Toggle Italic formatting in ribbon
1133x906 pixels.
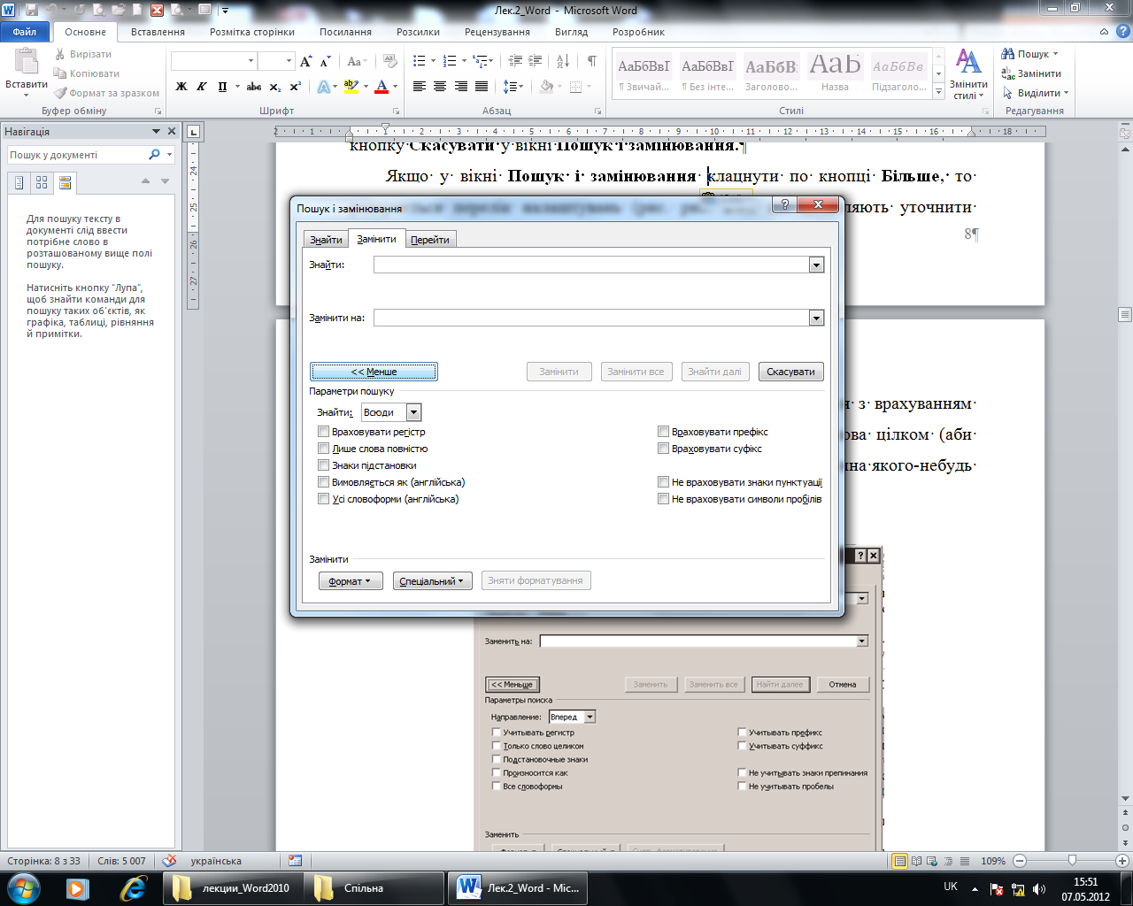click(202, 87)
